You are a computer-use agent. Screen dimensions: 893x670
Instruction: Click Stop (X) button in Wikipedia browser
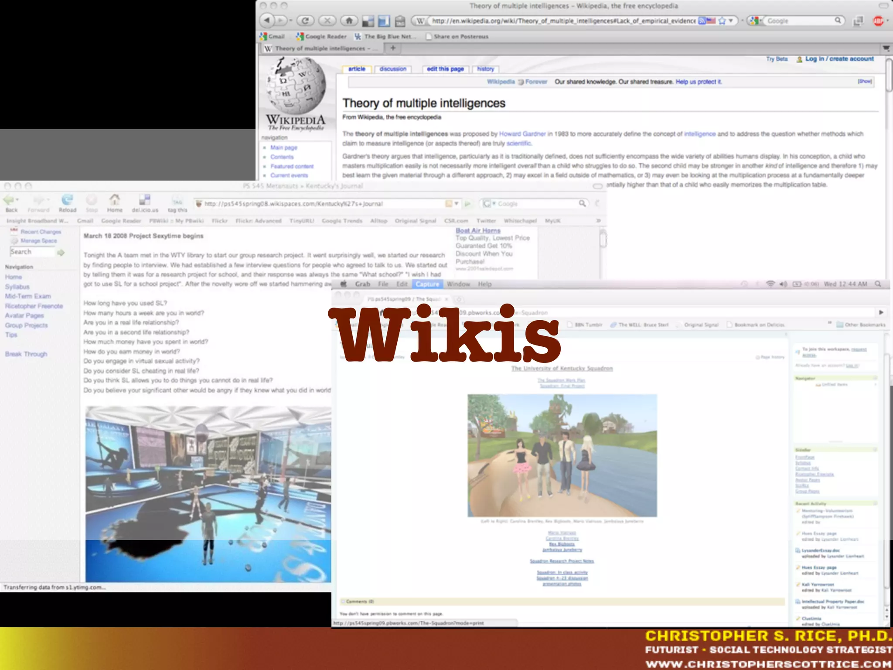[x=327, y=21]
